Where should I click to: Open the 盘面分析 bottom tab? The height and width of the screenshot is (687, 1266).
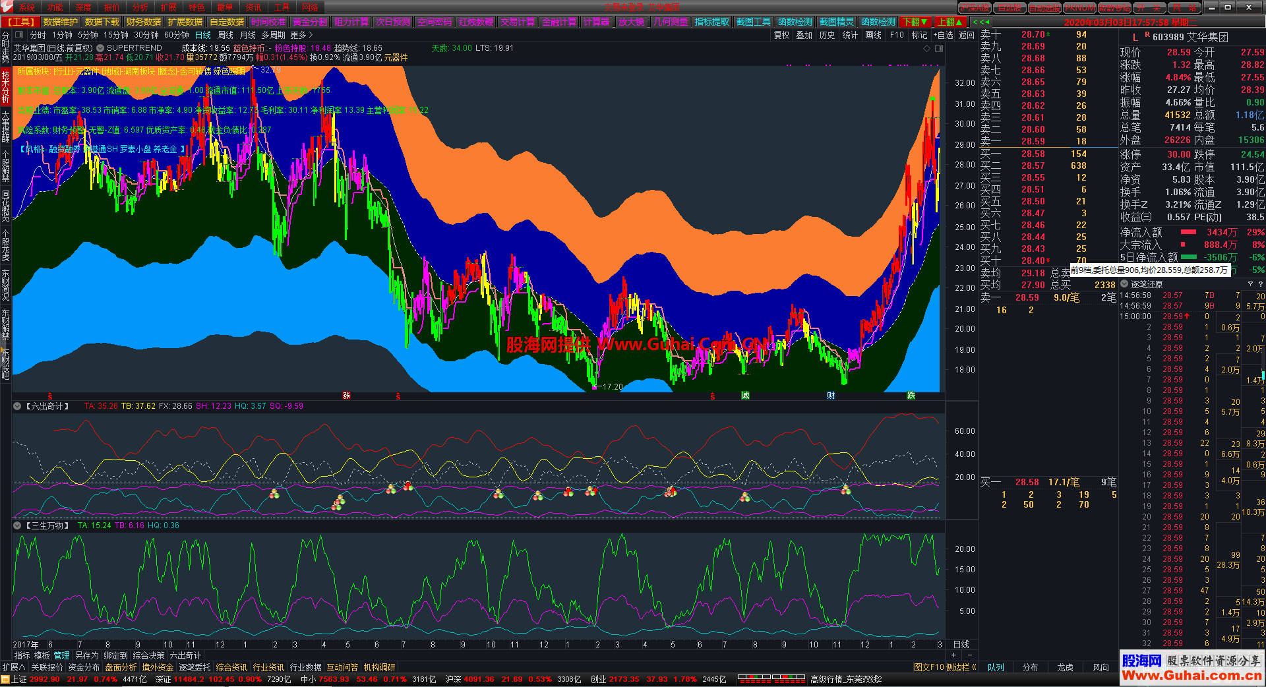click(x=121, y=667)
